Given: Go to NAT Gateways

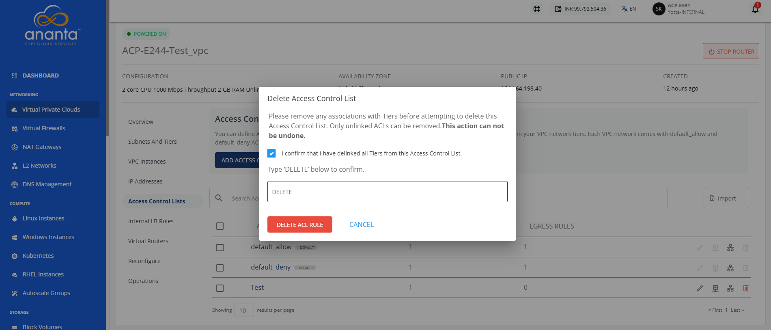Looking at the screenshot, I should tap(42, 147).
